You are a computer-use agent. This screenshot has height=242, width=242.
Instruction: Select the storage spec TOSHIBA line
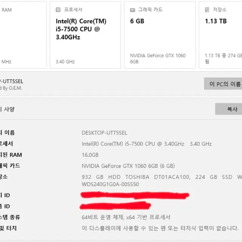click(162, 180)
